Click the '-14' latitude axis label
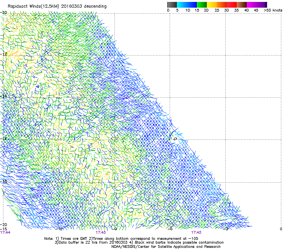This screenshot has height=249, width=284. (4, 96)
